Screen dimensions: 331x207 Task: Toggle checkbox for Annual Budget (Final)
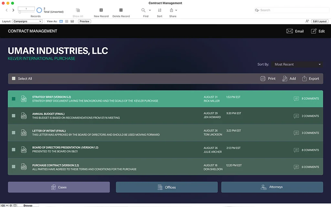click(x=14, y=116)
